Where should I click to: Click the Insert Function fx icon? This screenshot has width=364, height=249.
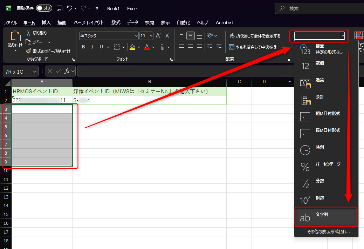coord(67,72)
